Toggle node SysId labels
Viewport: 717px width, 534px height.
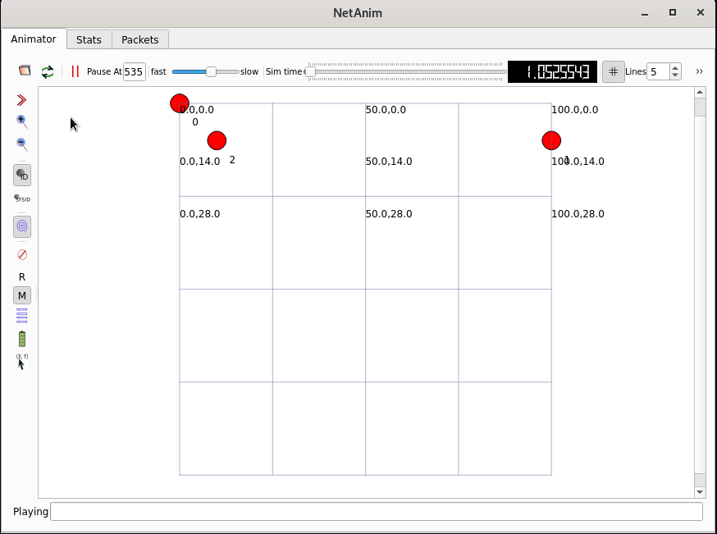(x=22, y=199)
